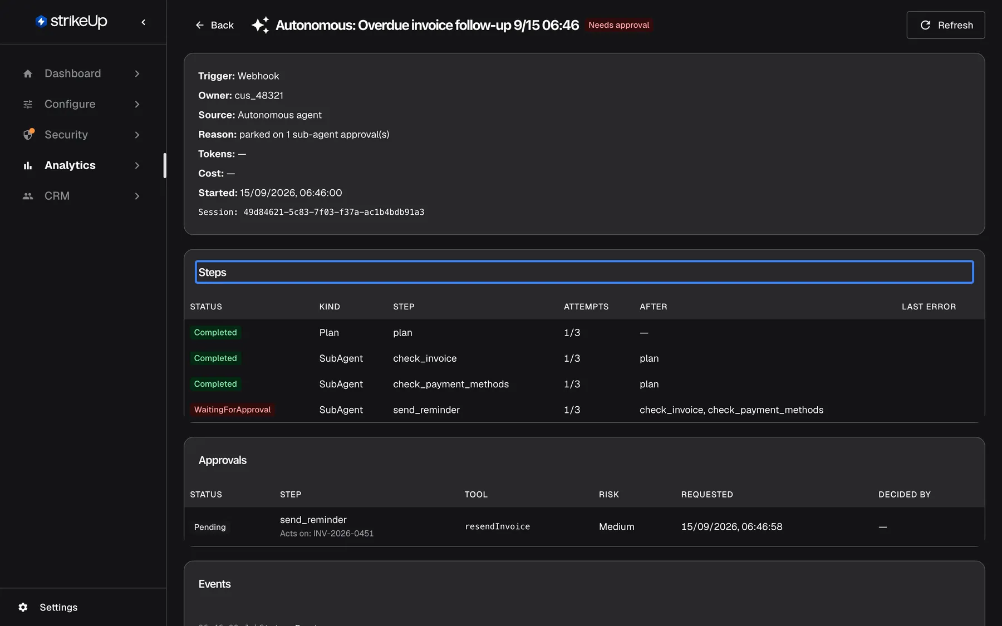This screenshot has width=1002, height=626.
Task: Click the Reason parked on approval line
Action: coord(293,134)
